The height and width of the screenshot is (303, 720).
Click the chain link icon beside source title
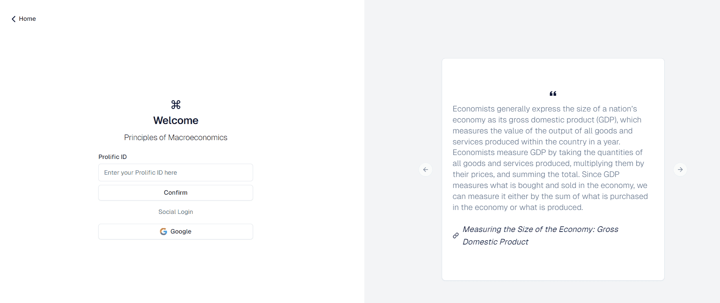[456, 235]
